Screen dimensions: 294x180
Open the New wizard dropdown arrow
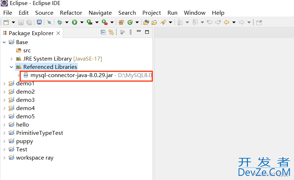(x=13, y=23)
